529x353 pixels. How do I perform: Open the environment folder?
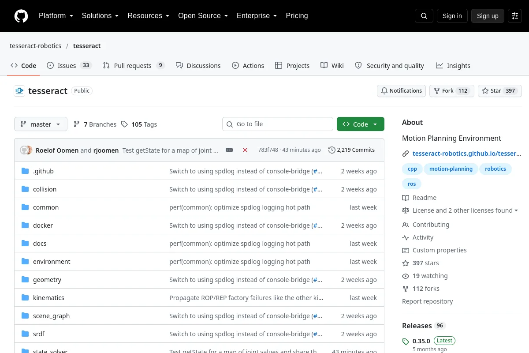[52, 262]
